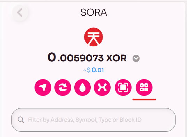Open the four-squares grid icon
187x137 pixels.
144,87
